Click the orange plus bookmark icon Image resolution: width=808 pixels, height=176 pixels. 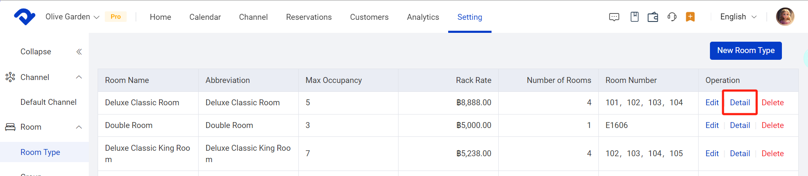click(690, 17)
